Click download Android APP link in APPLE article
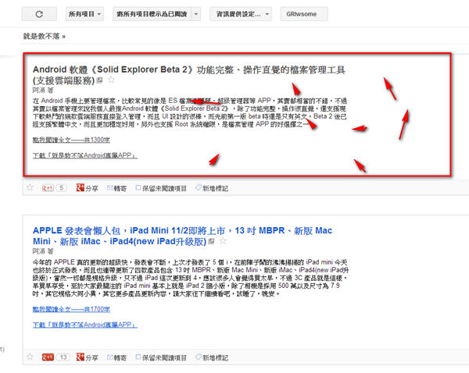 point(85,325)
